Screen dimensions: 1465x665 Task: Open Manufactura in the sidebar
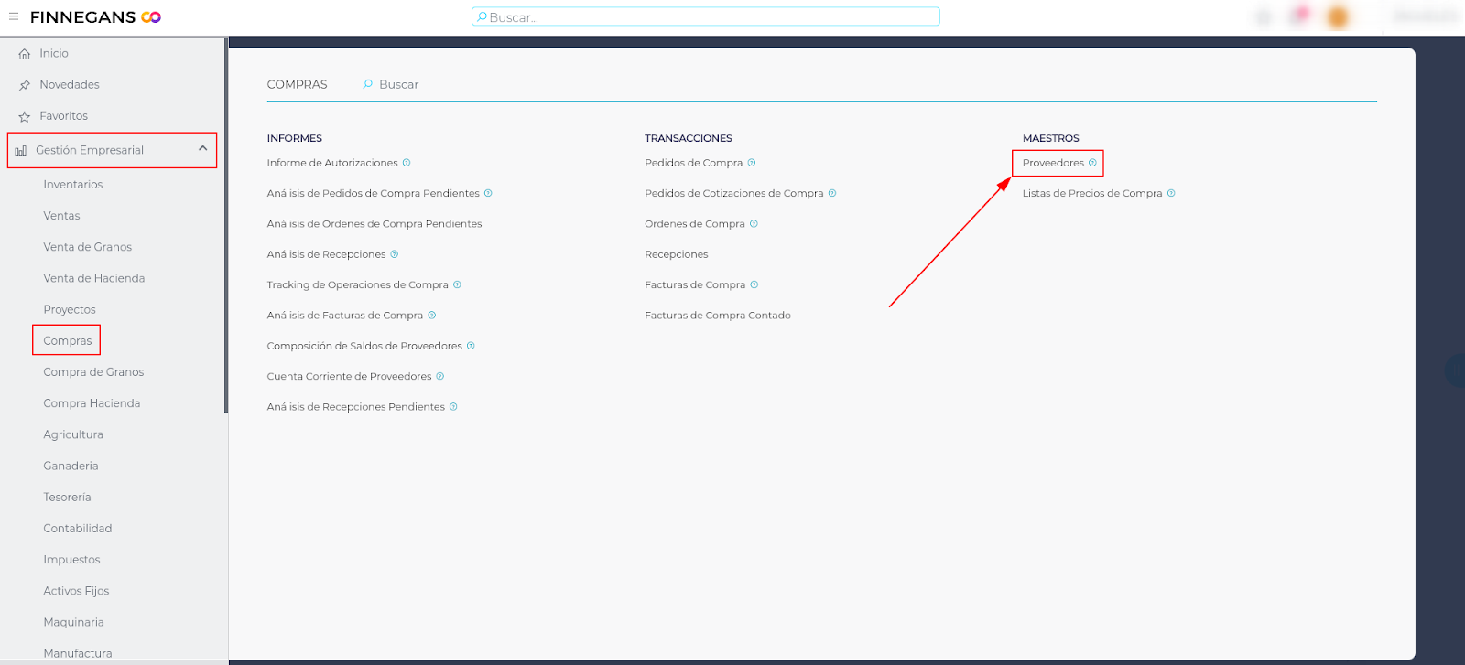point(78,653)
